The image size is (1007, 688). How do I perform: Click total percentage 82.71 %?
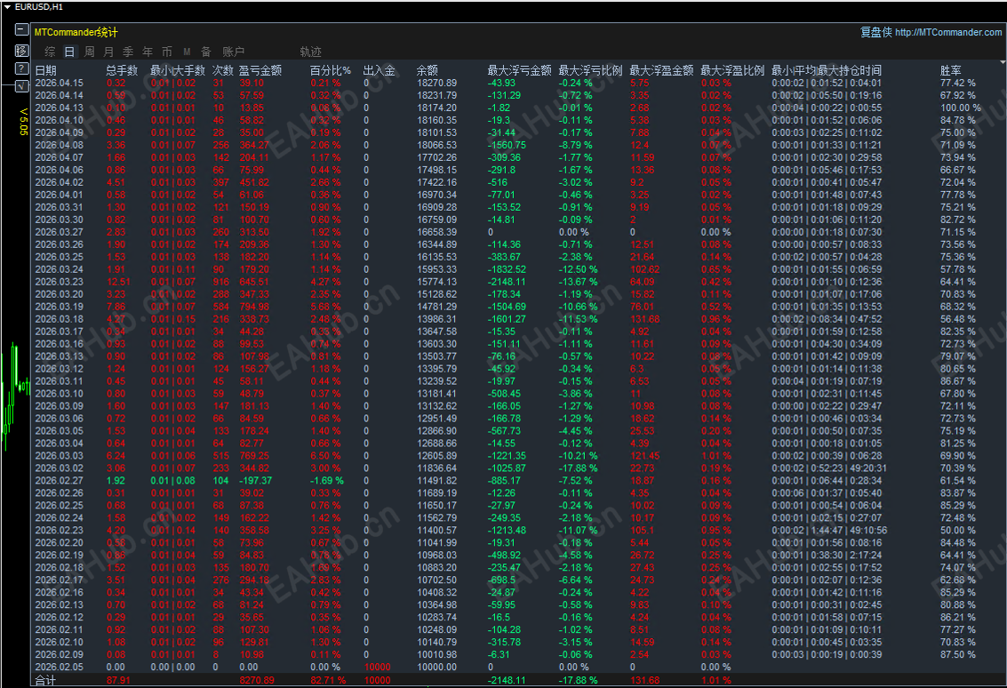328,681
